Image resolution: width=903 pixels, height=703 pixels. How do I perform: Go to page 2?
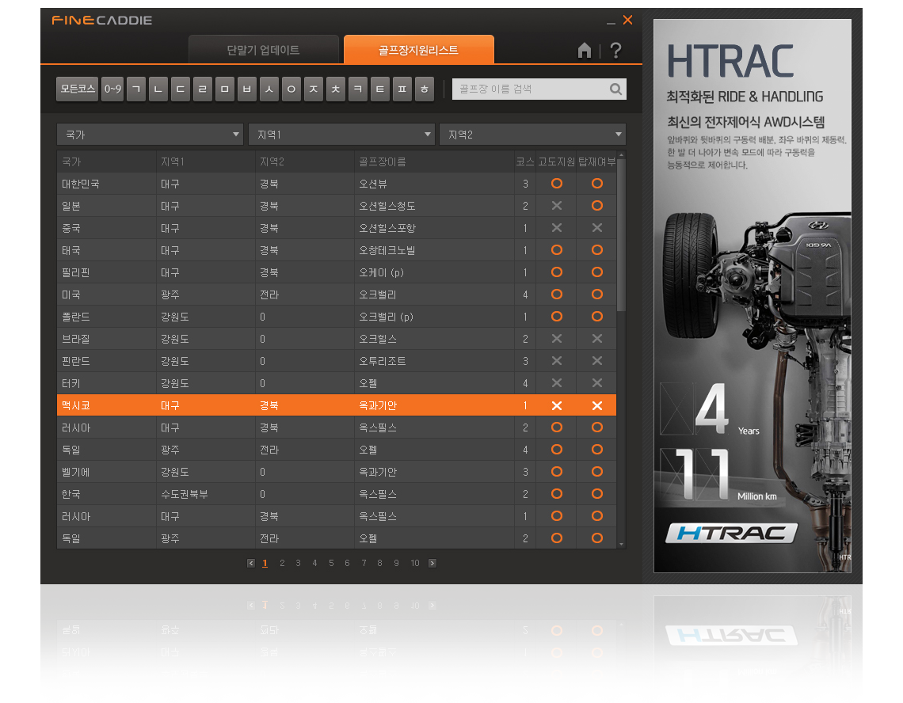pyautogui.click(x=282, y=563)
